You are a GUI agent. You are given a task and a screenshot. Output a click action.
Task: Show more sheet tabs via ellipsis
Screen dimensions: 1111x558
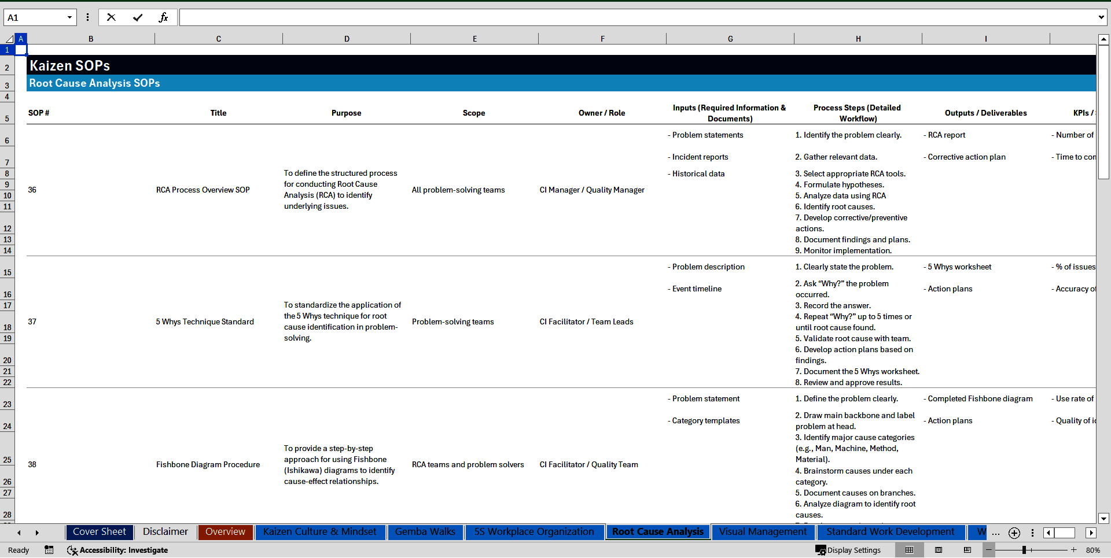pyautogui.click(x=995, y=533)
